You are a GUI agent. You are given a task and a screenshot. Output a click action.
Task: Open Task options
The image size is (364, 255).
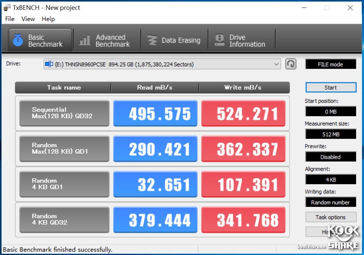click(331, 217)
